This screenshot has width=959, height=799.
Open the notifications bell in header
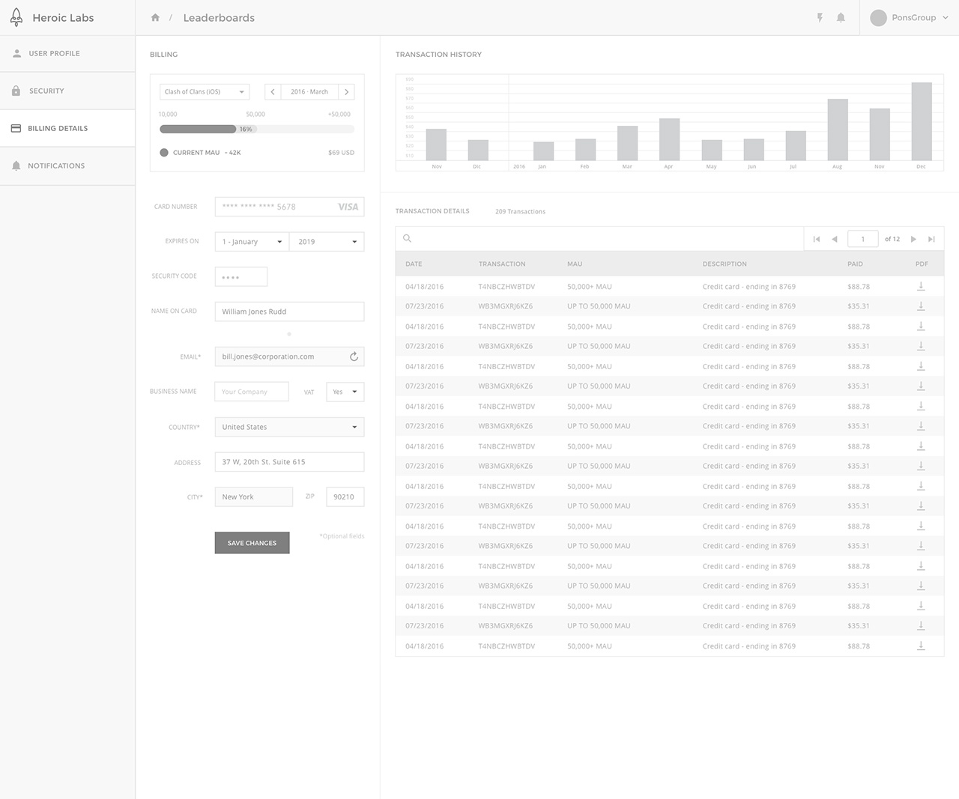coord(841,18)
